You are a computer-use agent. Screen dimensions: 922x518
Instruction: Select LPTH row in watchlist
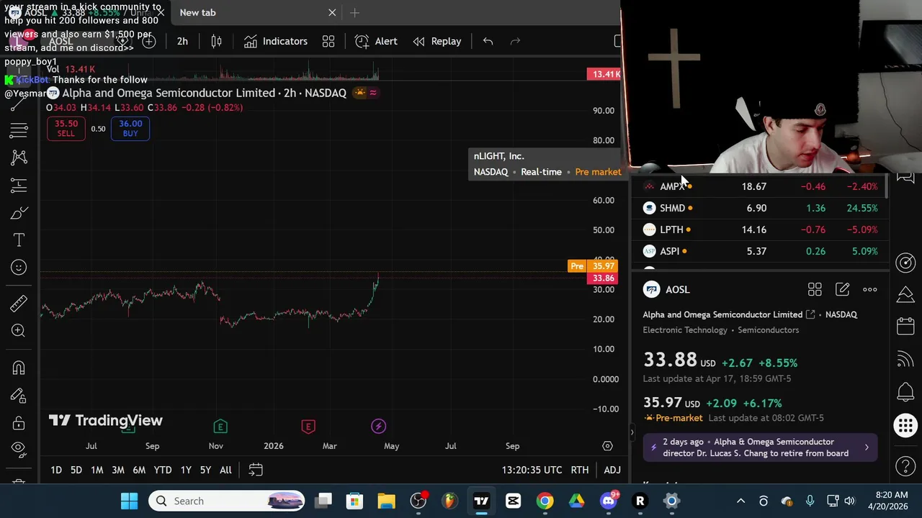click(760, 230)
